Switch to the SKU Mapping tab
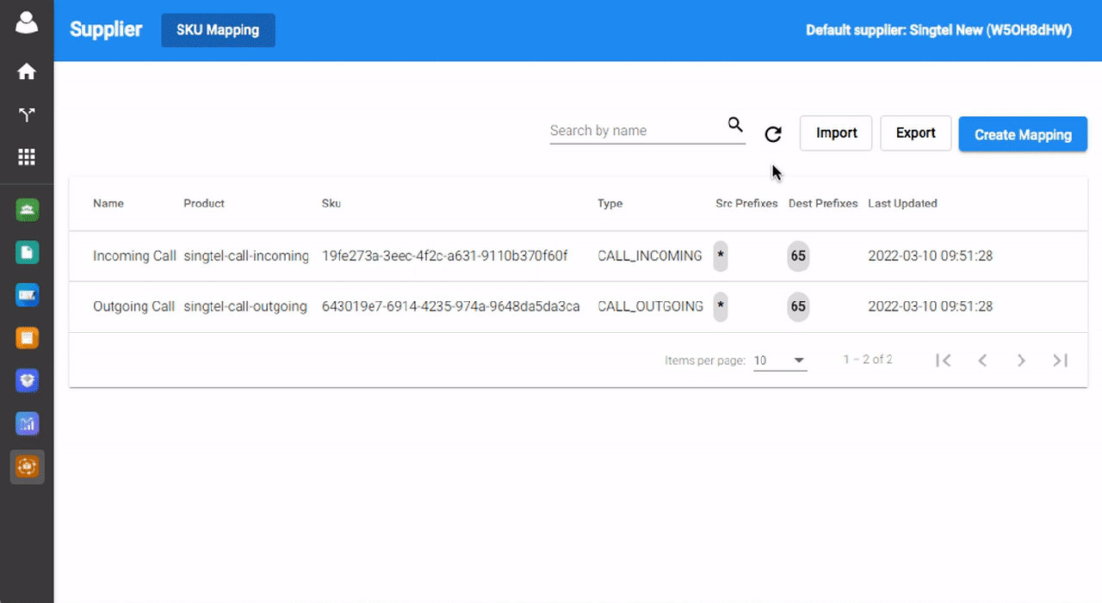Screen dimensions: 1102x603 click(x=218, y=30)
